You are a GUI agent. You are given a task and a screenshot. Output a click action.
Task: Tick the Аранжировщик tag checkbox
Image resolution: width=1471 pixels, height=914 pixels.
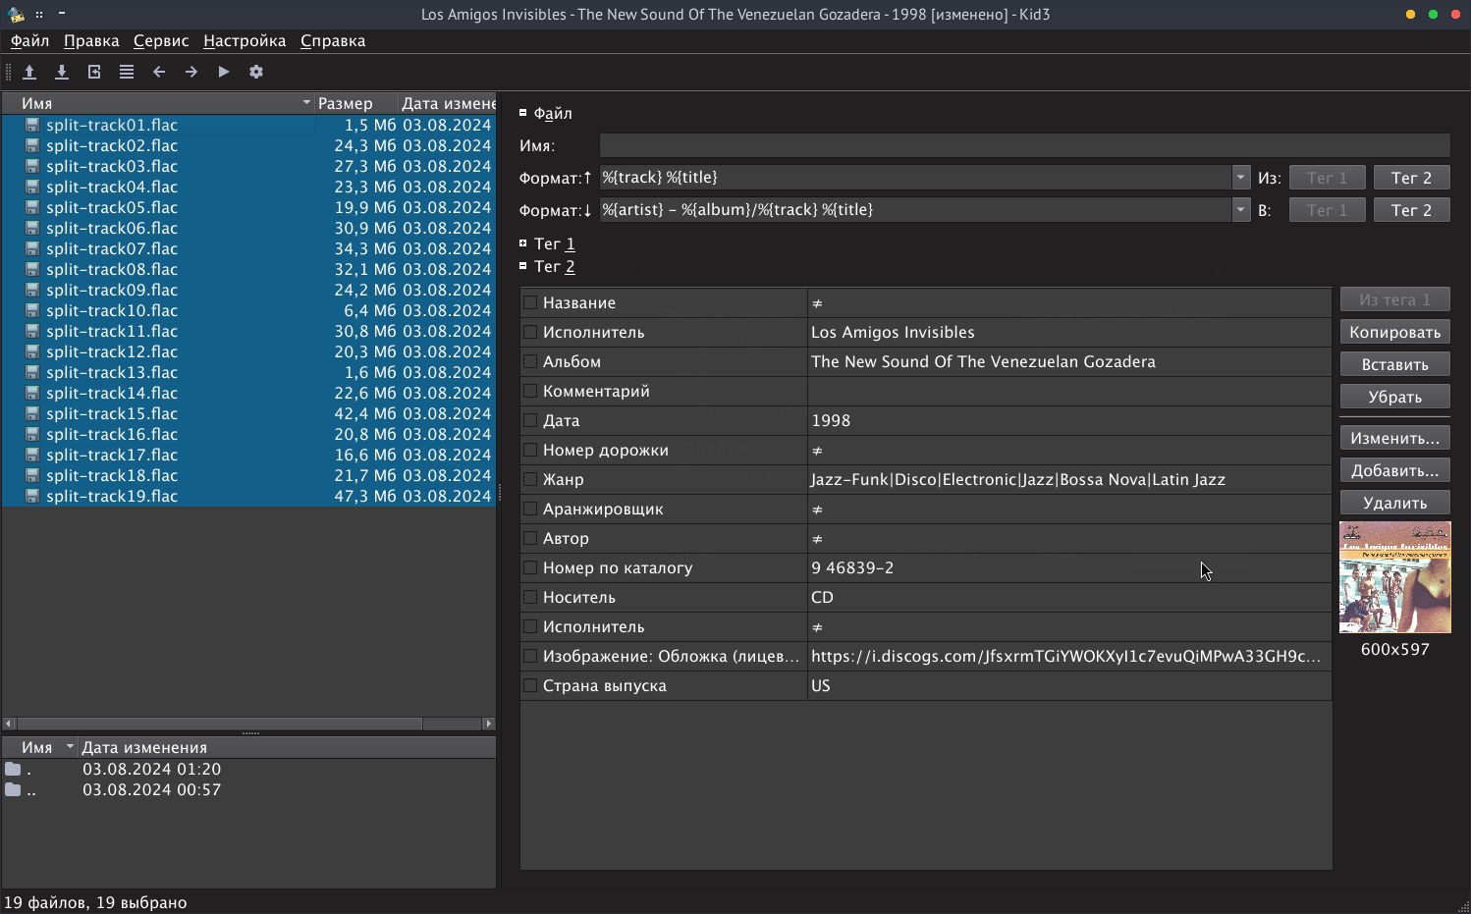coord(530,509)
